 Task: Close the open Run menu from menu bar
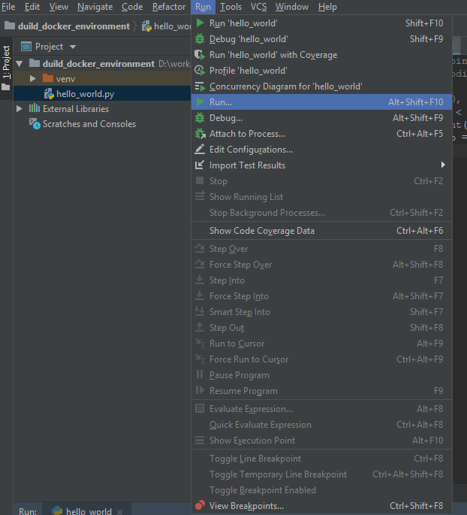[x=203, y=7]
